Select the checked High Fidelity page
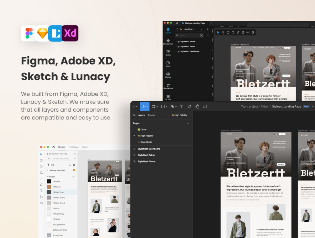The width and height of the screenshot is (315, 238). tap(147, 136)
